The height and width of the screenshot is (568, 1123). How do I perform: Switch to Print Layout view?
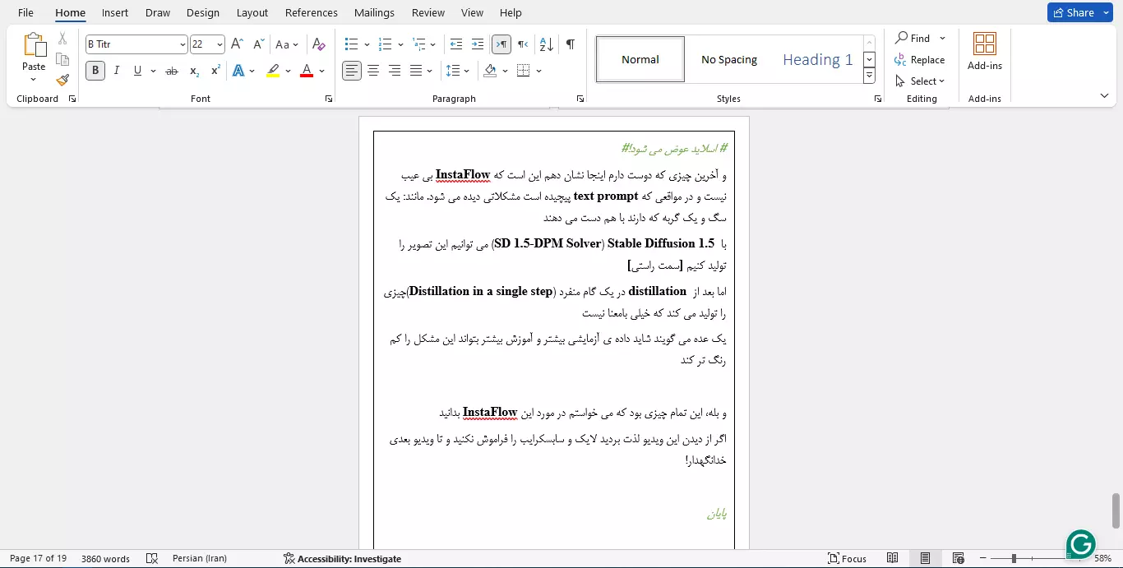click(925, 559)
